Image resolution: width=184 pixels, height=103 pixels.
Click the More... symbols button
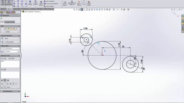(9, 87)
